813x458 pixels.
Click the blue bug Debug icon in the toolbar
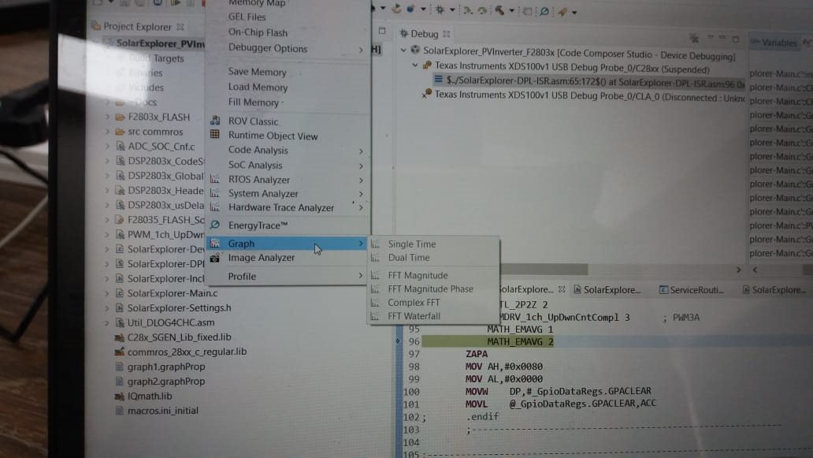[x=410, y=9]
